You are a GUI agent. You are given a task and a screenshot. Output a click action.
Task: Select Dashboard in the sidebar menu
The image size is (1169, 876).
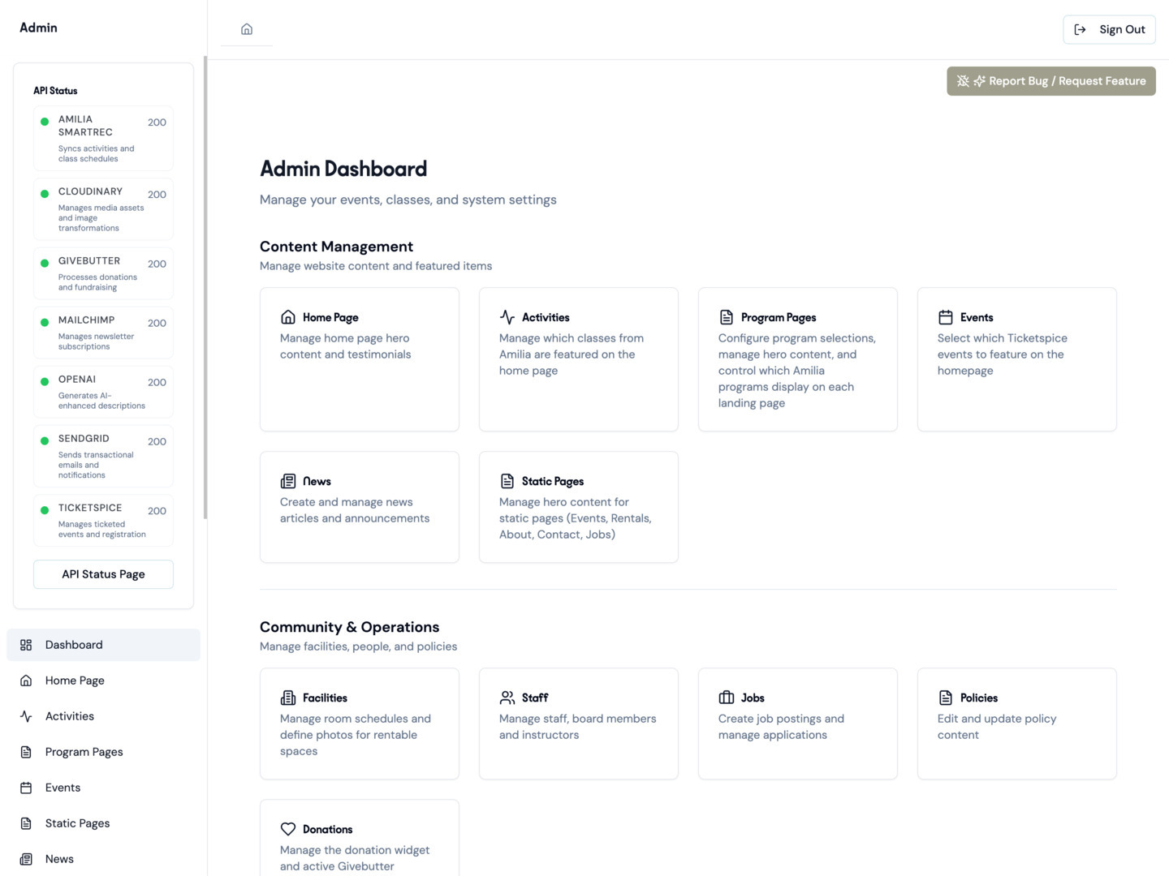click(x=103, y=645)
